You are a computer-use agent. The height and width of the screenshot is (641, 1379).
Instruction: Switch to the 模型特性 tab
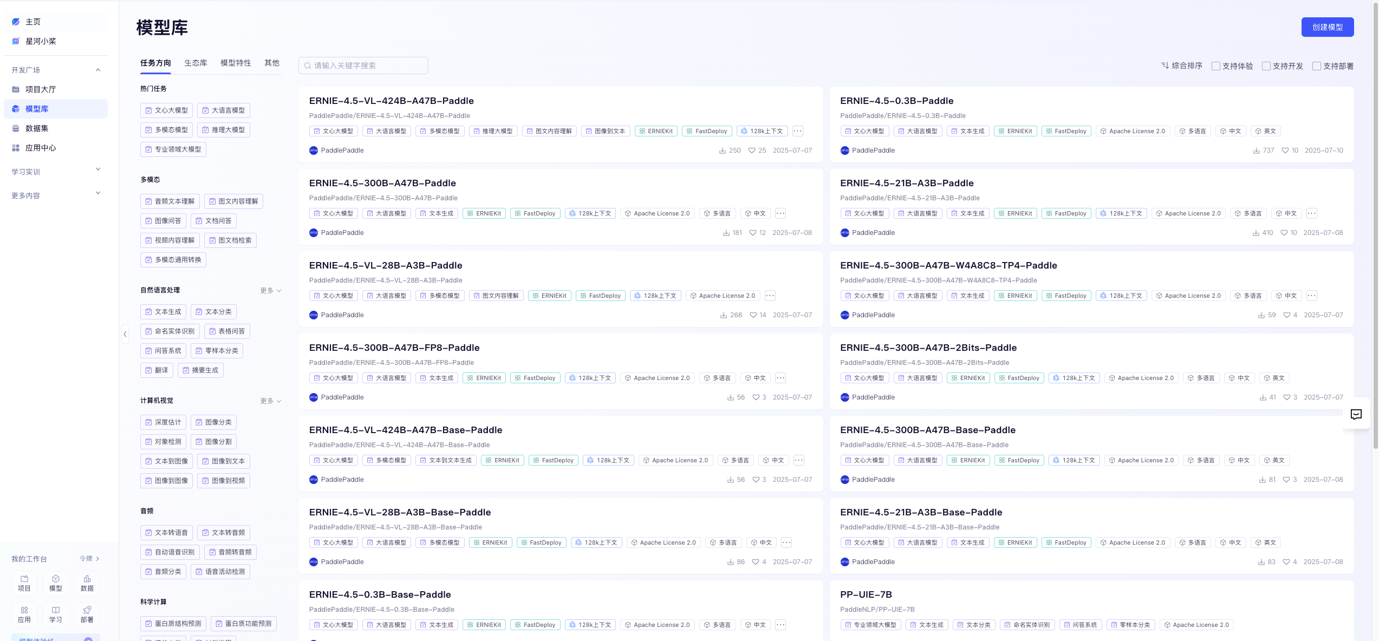pos(236,63)
